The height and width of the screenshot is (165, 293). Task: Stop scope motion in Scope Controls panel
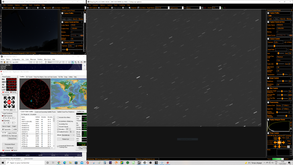[279, 142]
